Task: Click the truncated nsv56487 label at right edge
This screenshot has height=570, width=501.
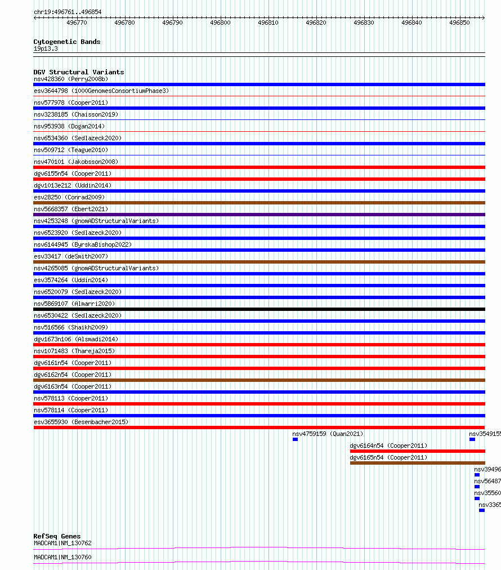Action: (x=487, y=482)
